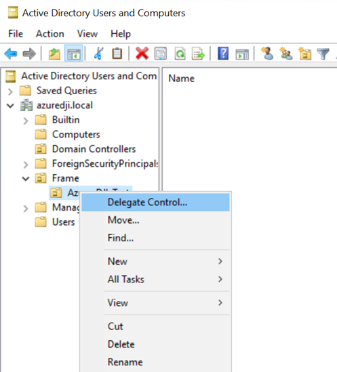Click the Filter funnel toolbar icon
Image resolution: width=337 pixels, height=372 pixels.
[x=323, y=54]
